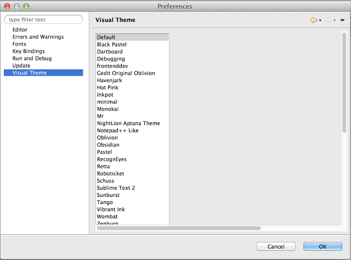Choose Havenjark theme
Screen dimensions: 351x260
point(110,81)
